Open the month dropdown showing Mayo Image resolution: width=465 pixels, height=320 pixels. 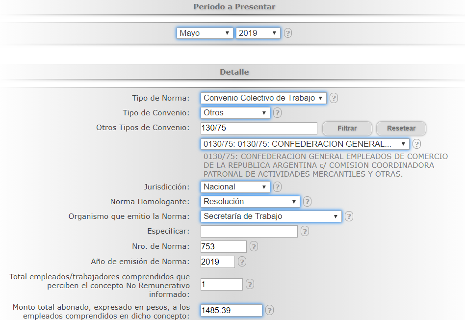click(205, 33)
